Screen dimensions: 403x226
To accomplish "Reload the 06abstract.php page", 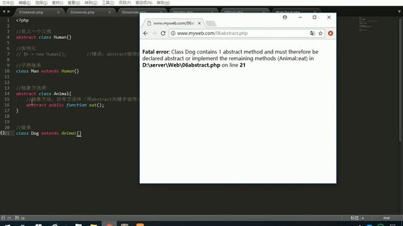I will tap(163, 33).
